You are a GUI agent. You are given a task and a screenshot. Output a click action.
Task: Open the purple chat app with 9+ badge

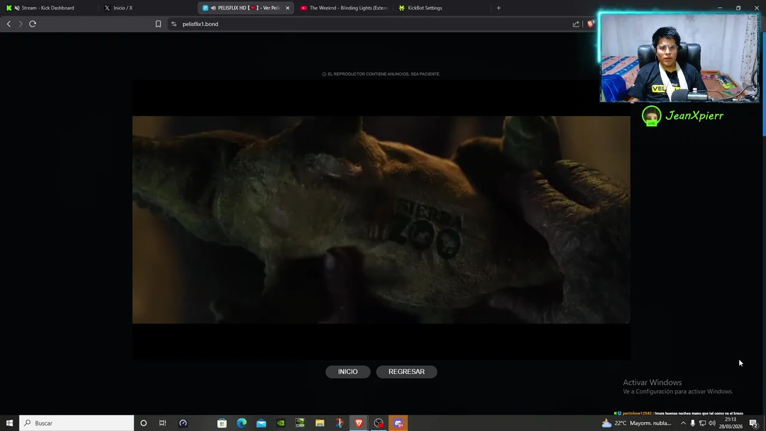pyautogui.click(x=398, y=423)
